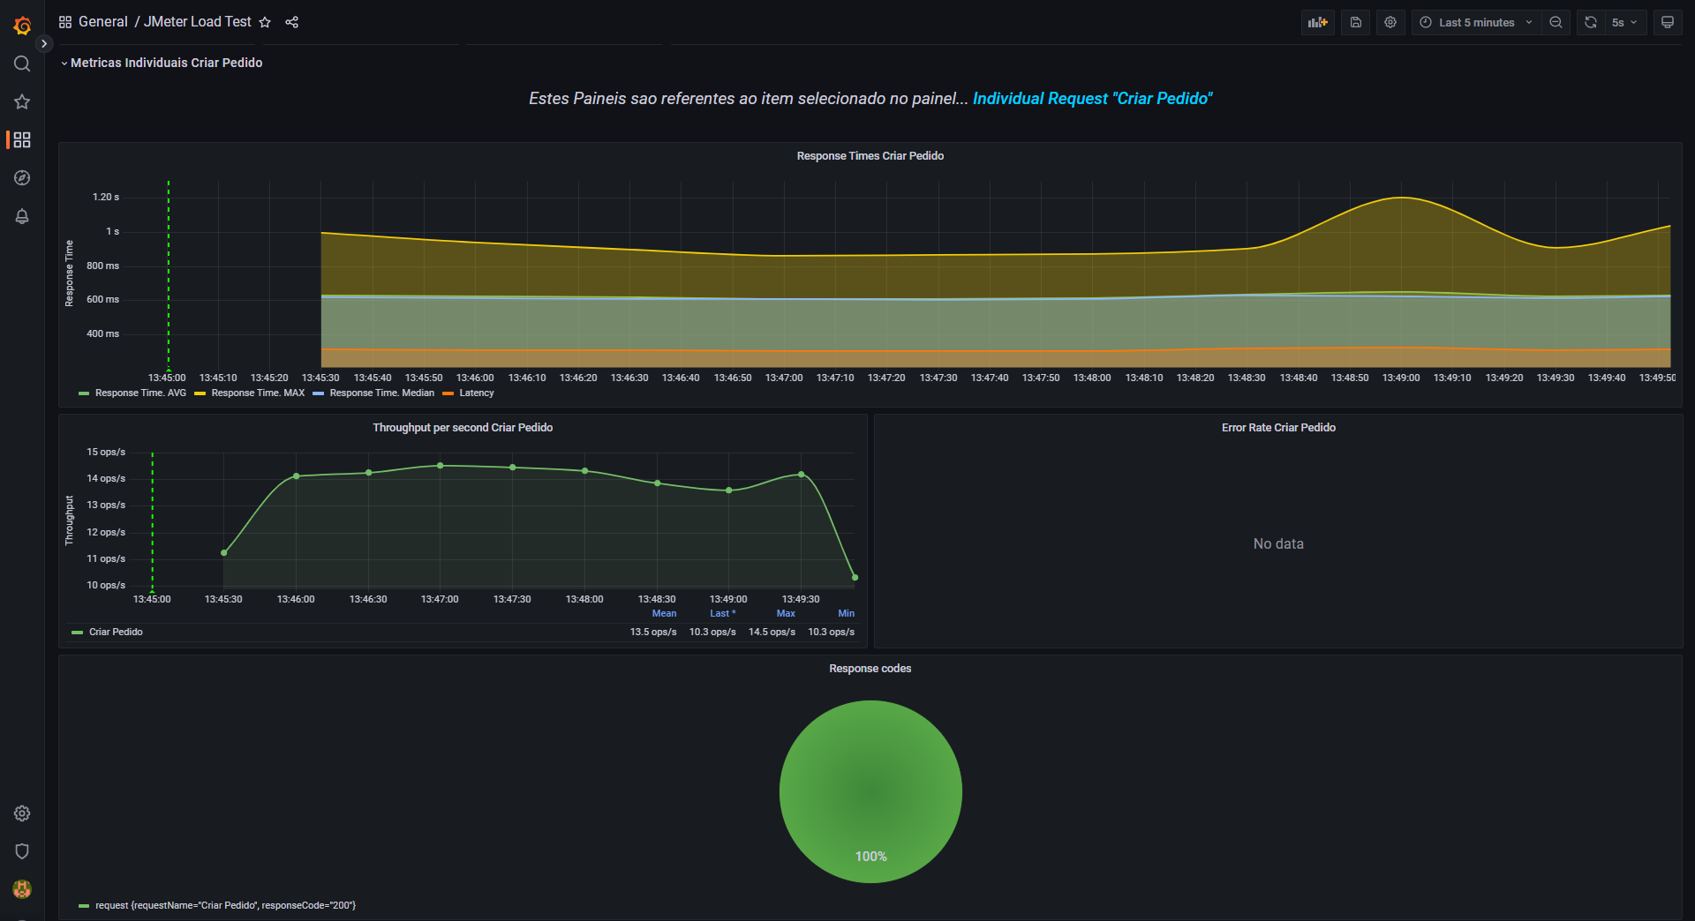Image resolution: width=1695 pixels, height=921 pixels.
Task: Open the search dashboards icon
Action: pos(22,64)
